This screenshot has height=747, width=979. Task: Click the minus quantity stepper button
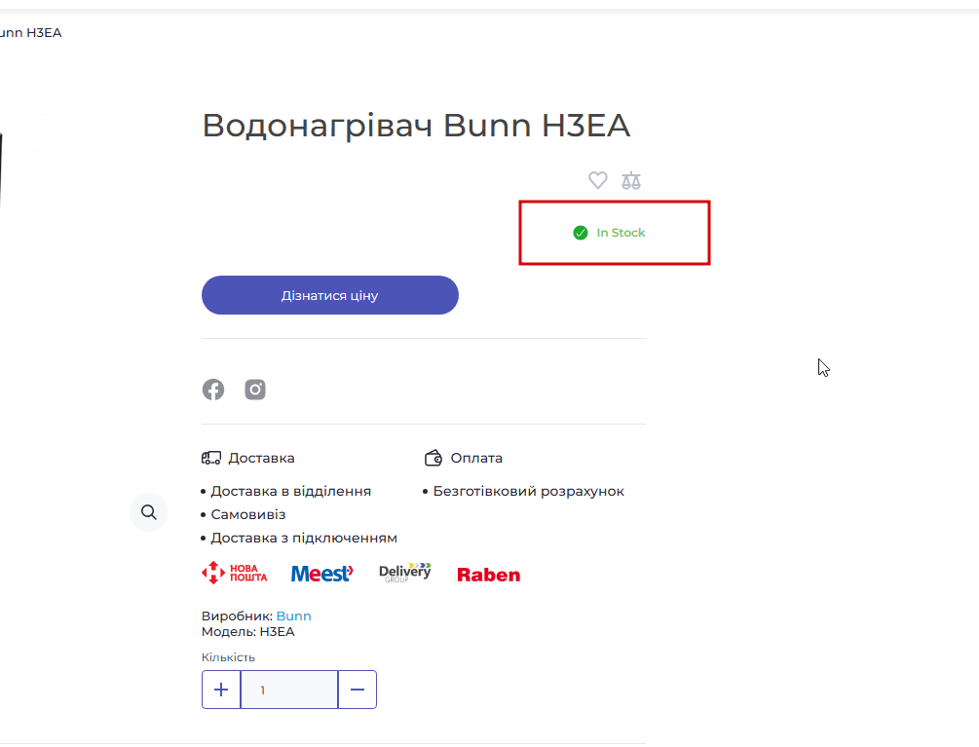[x=358, y=690]
